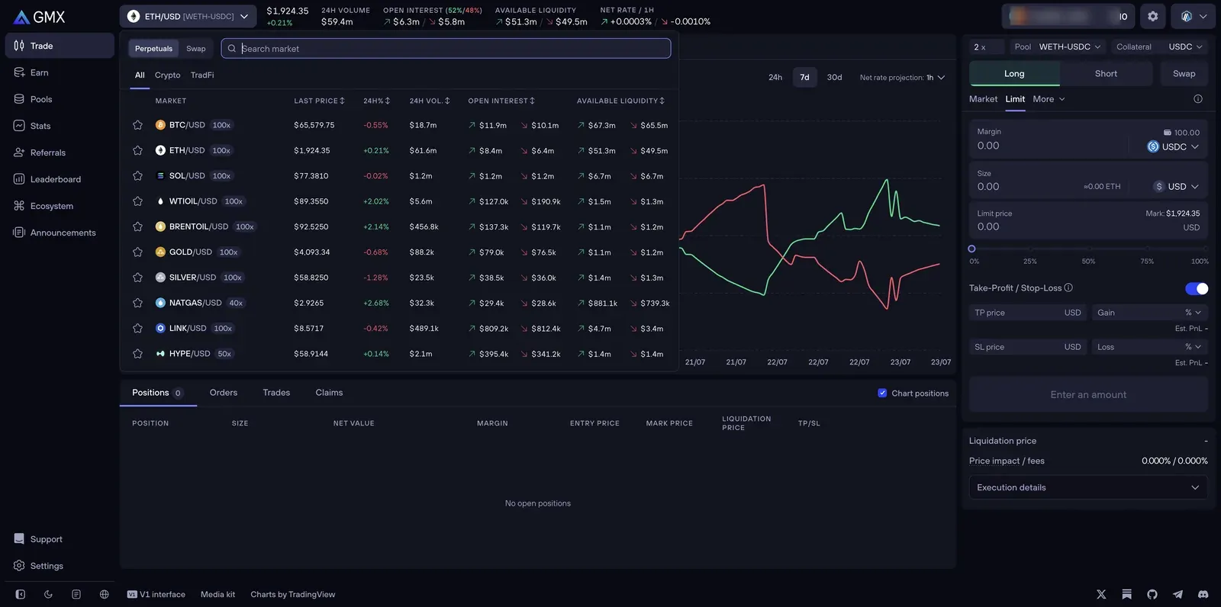Open the settings gear in top bar
1221x607 pixels.
(x=1153, y=16)
